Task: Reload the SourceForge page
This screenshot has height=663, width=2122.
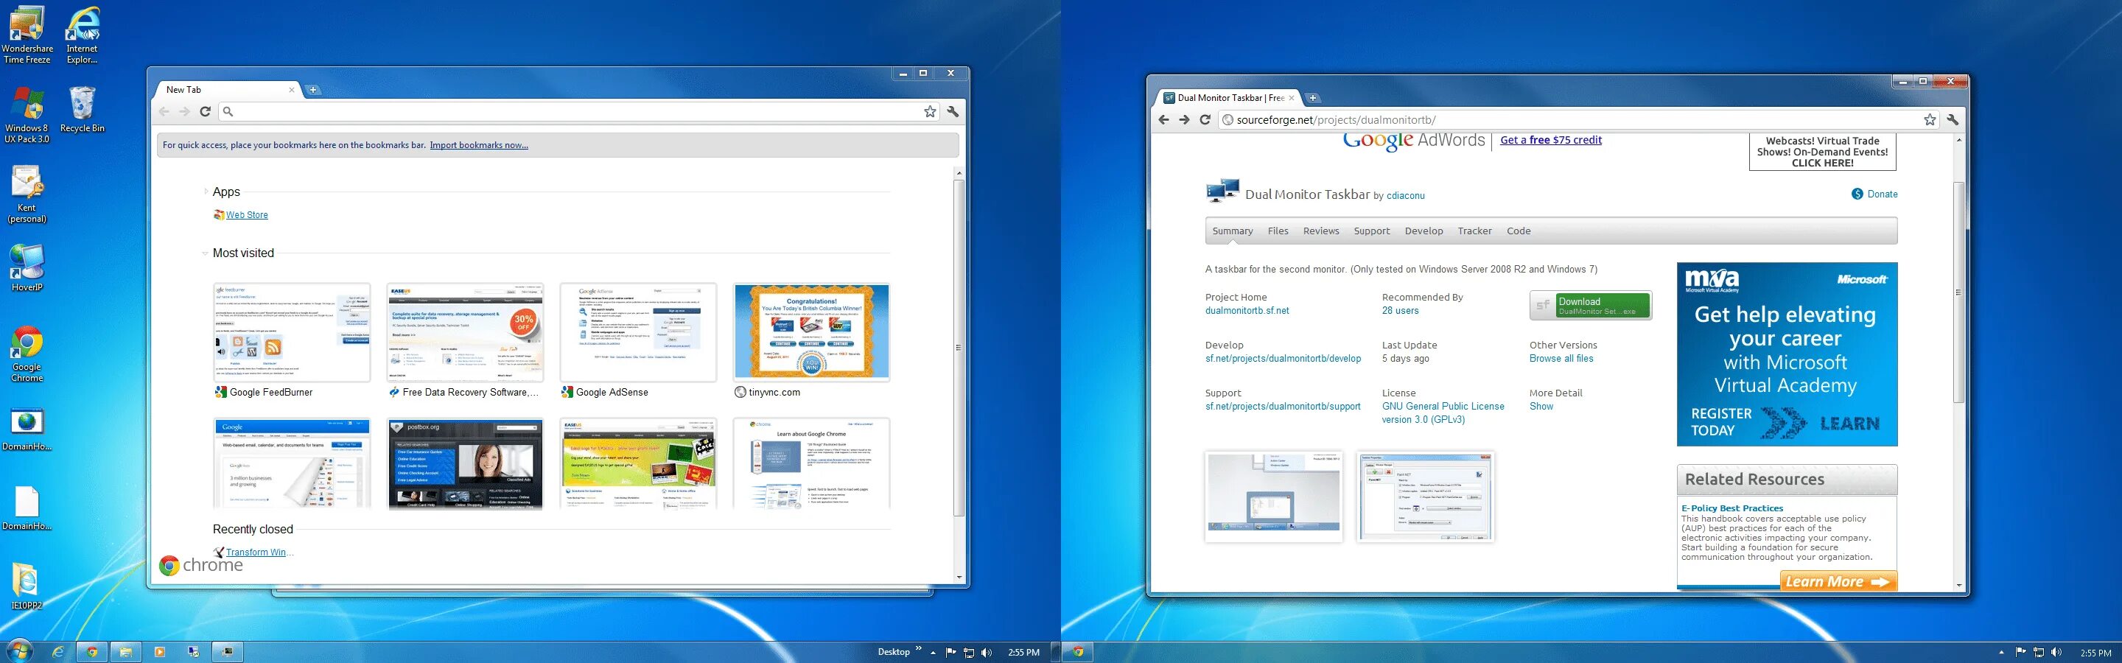Action: [x=1205, y=119]
